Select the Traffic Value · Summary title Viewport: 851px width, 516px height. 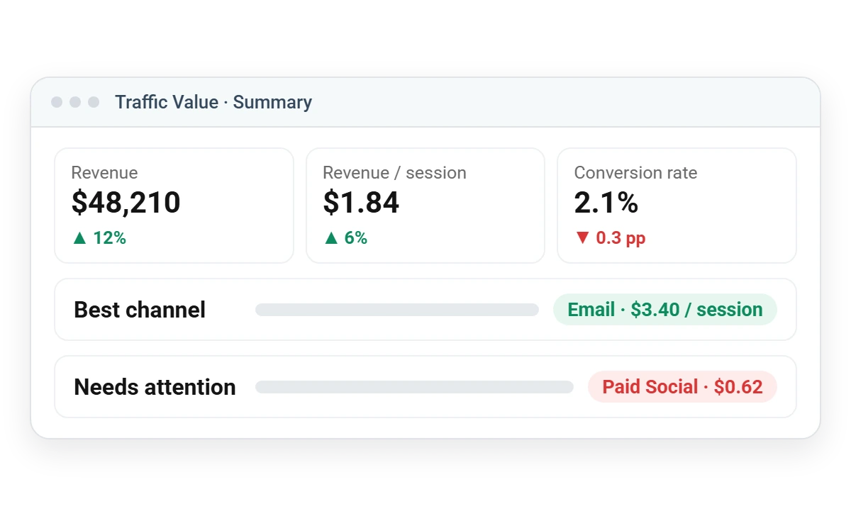click(213, 102)
